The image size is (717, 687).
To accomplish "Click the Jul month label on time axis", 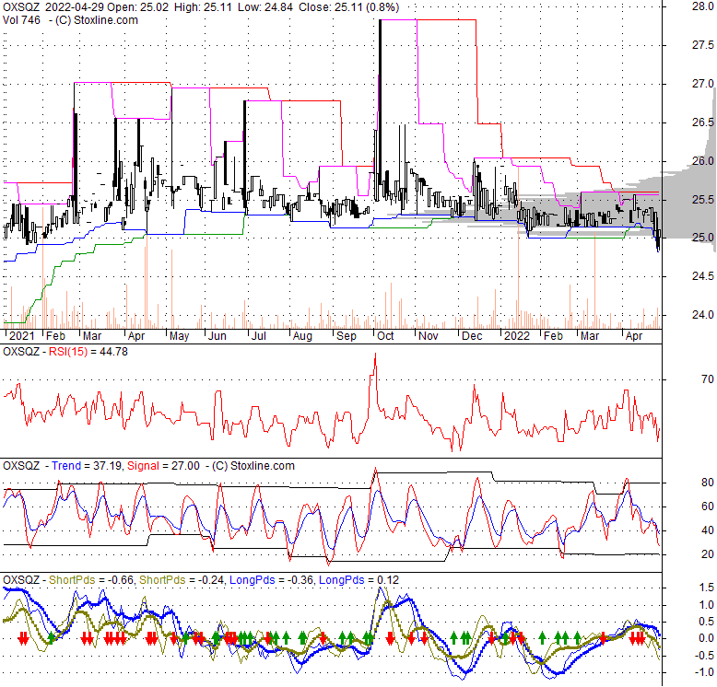I will (259, 336).
